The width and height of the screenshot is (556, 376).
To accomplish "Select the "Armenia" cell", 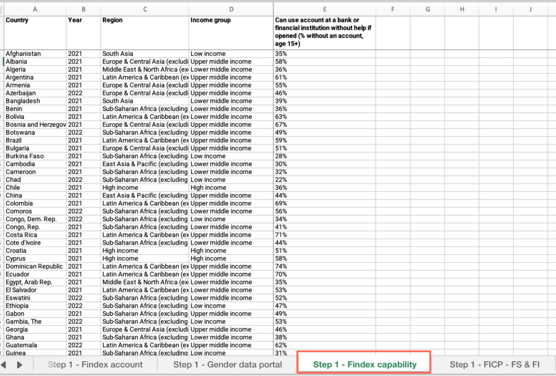I will pyautogui.click(x=35, y=85).
